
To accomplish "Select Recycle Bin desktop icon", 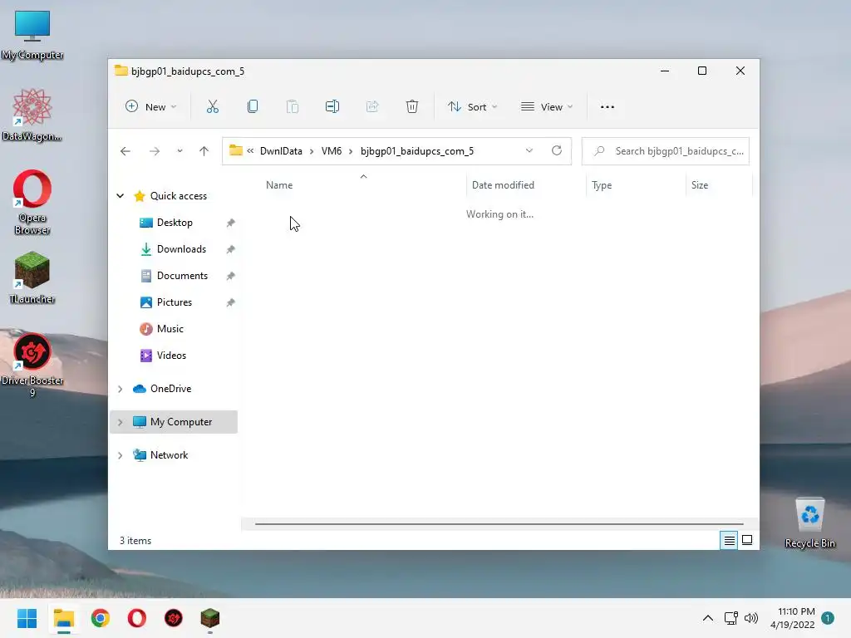I will (x=809, y=523).
